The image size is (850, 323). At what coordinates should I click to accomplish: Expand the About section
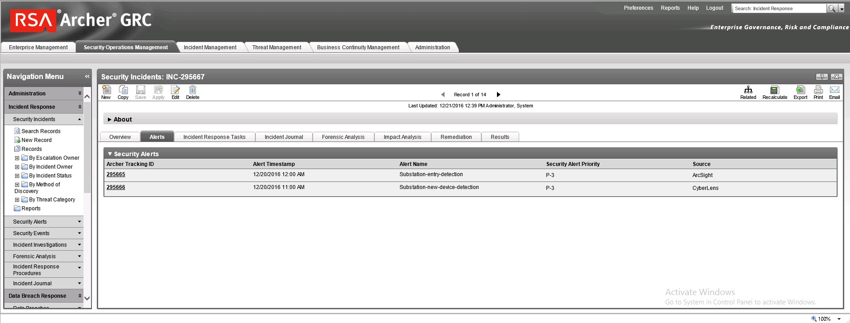pyautogui.click(x=110, y=119)
